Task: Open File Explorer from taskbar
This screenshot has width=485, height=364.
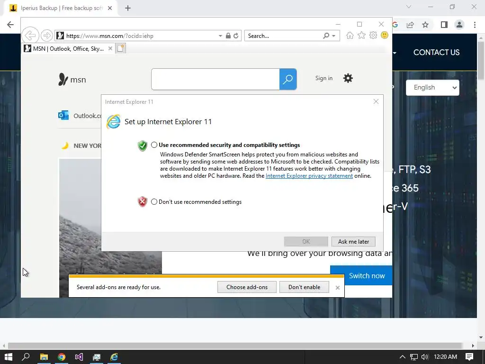Action: pos(44,357)
